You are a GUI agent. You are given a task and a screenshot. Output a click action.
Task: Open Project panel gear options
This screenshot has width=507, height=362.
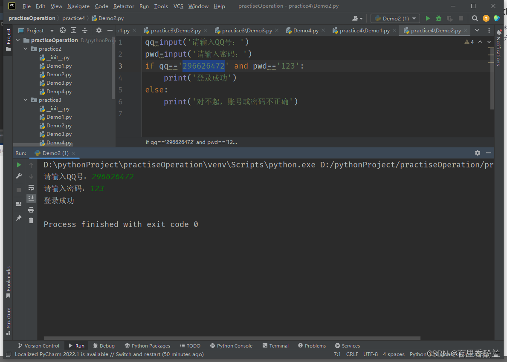pyautogui.click(x=99, y=30)
